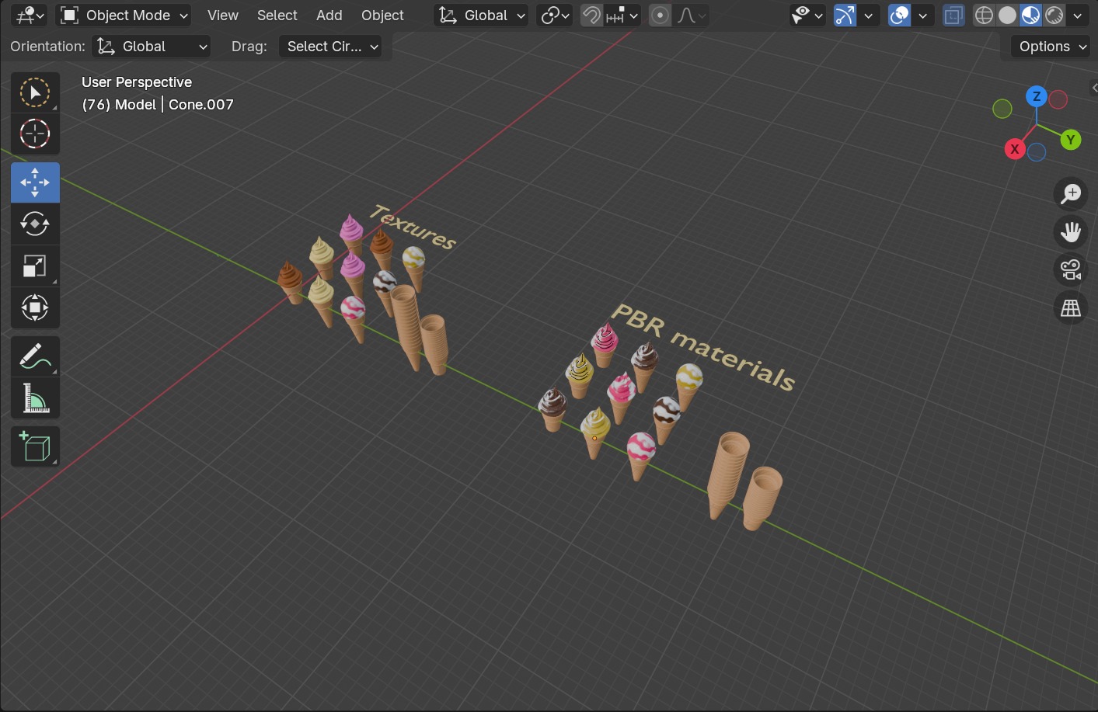Click the X axis on navigation gizmo
Image resolution: width=1098 pixels, height=712 pixels.
coord(1015,149)
